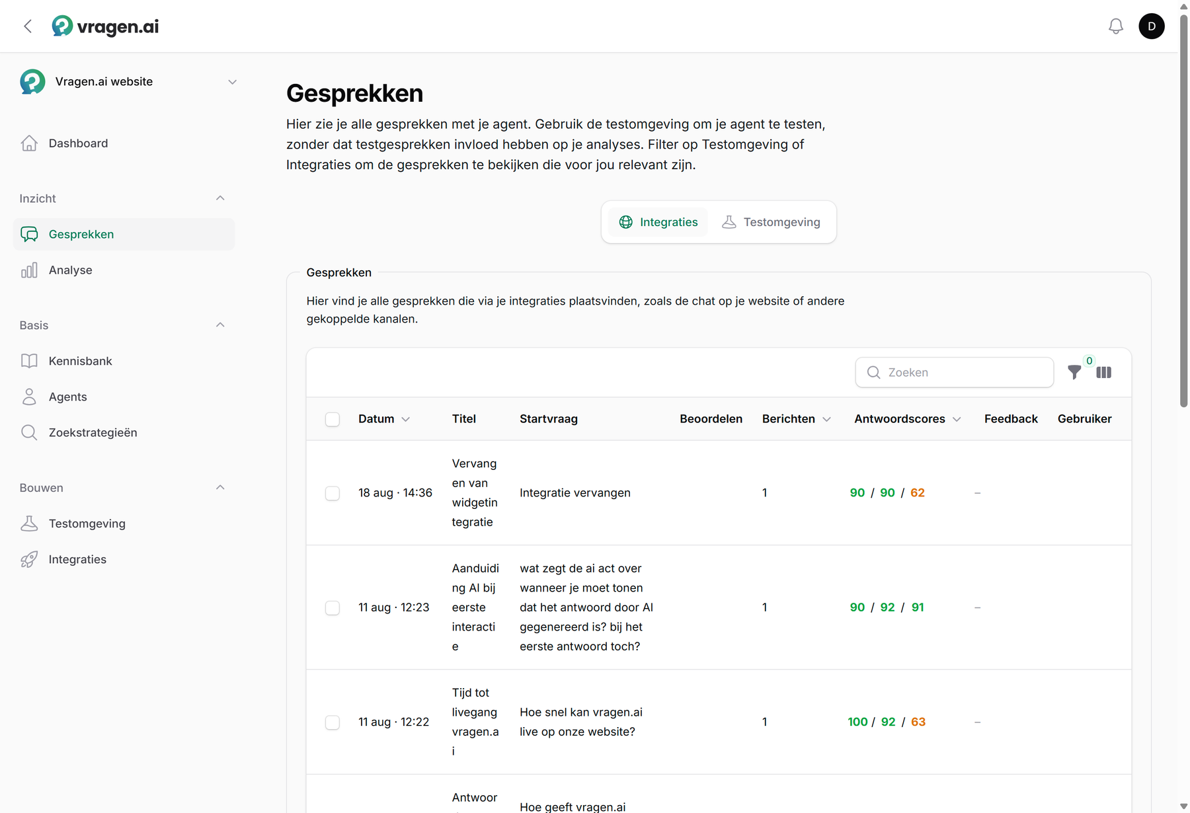Click the '11 aug · 12:22' date cell
Viewport: 1190px width, 813px height.
point(394,722)
